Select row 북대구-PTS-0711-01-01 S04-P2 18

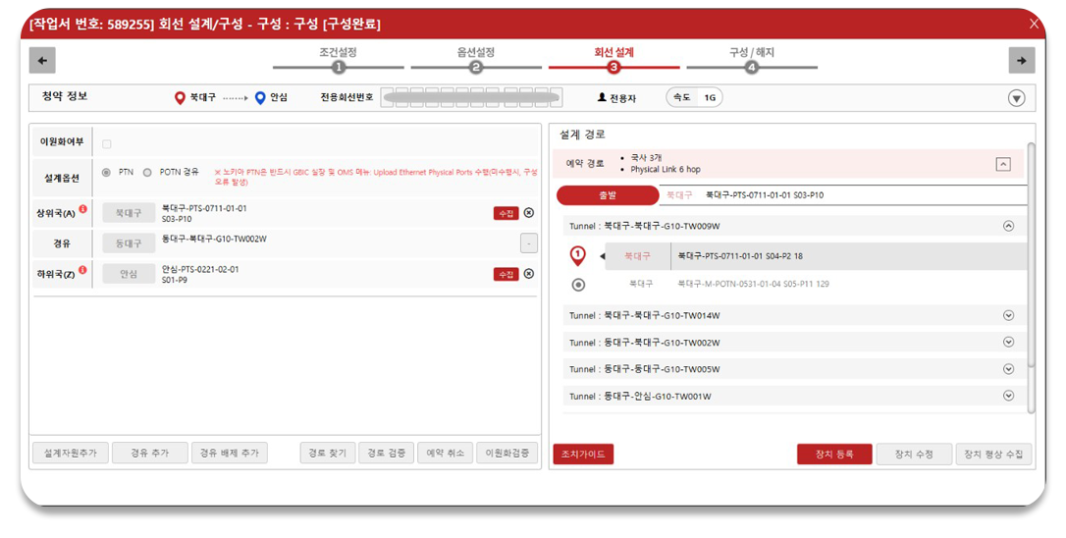[x=816, y=256]
